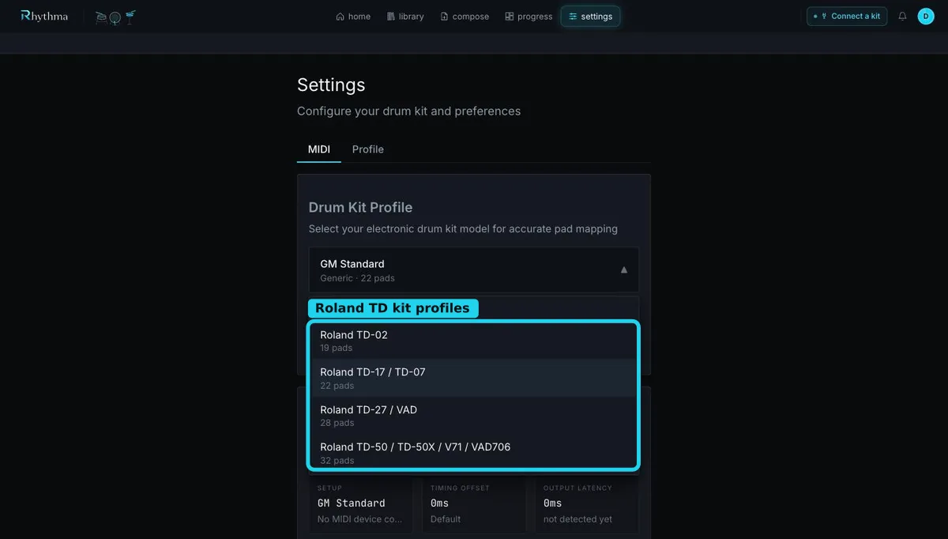Image resolution: width=948 pixels, height=539 pixels.
Task: Click the Settings page heading
Action: 331,85
